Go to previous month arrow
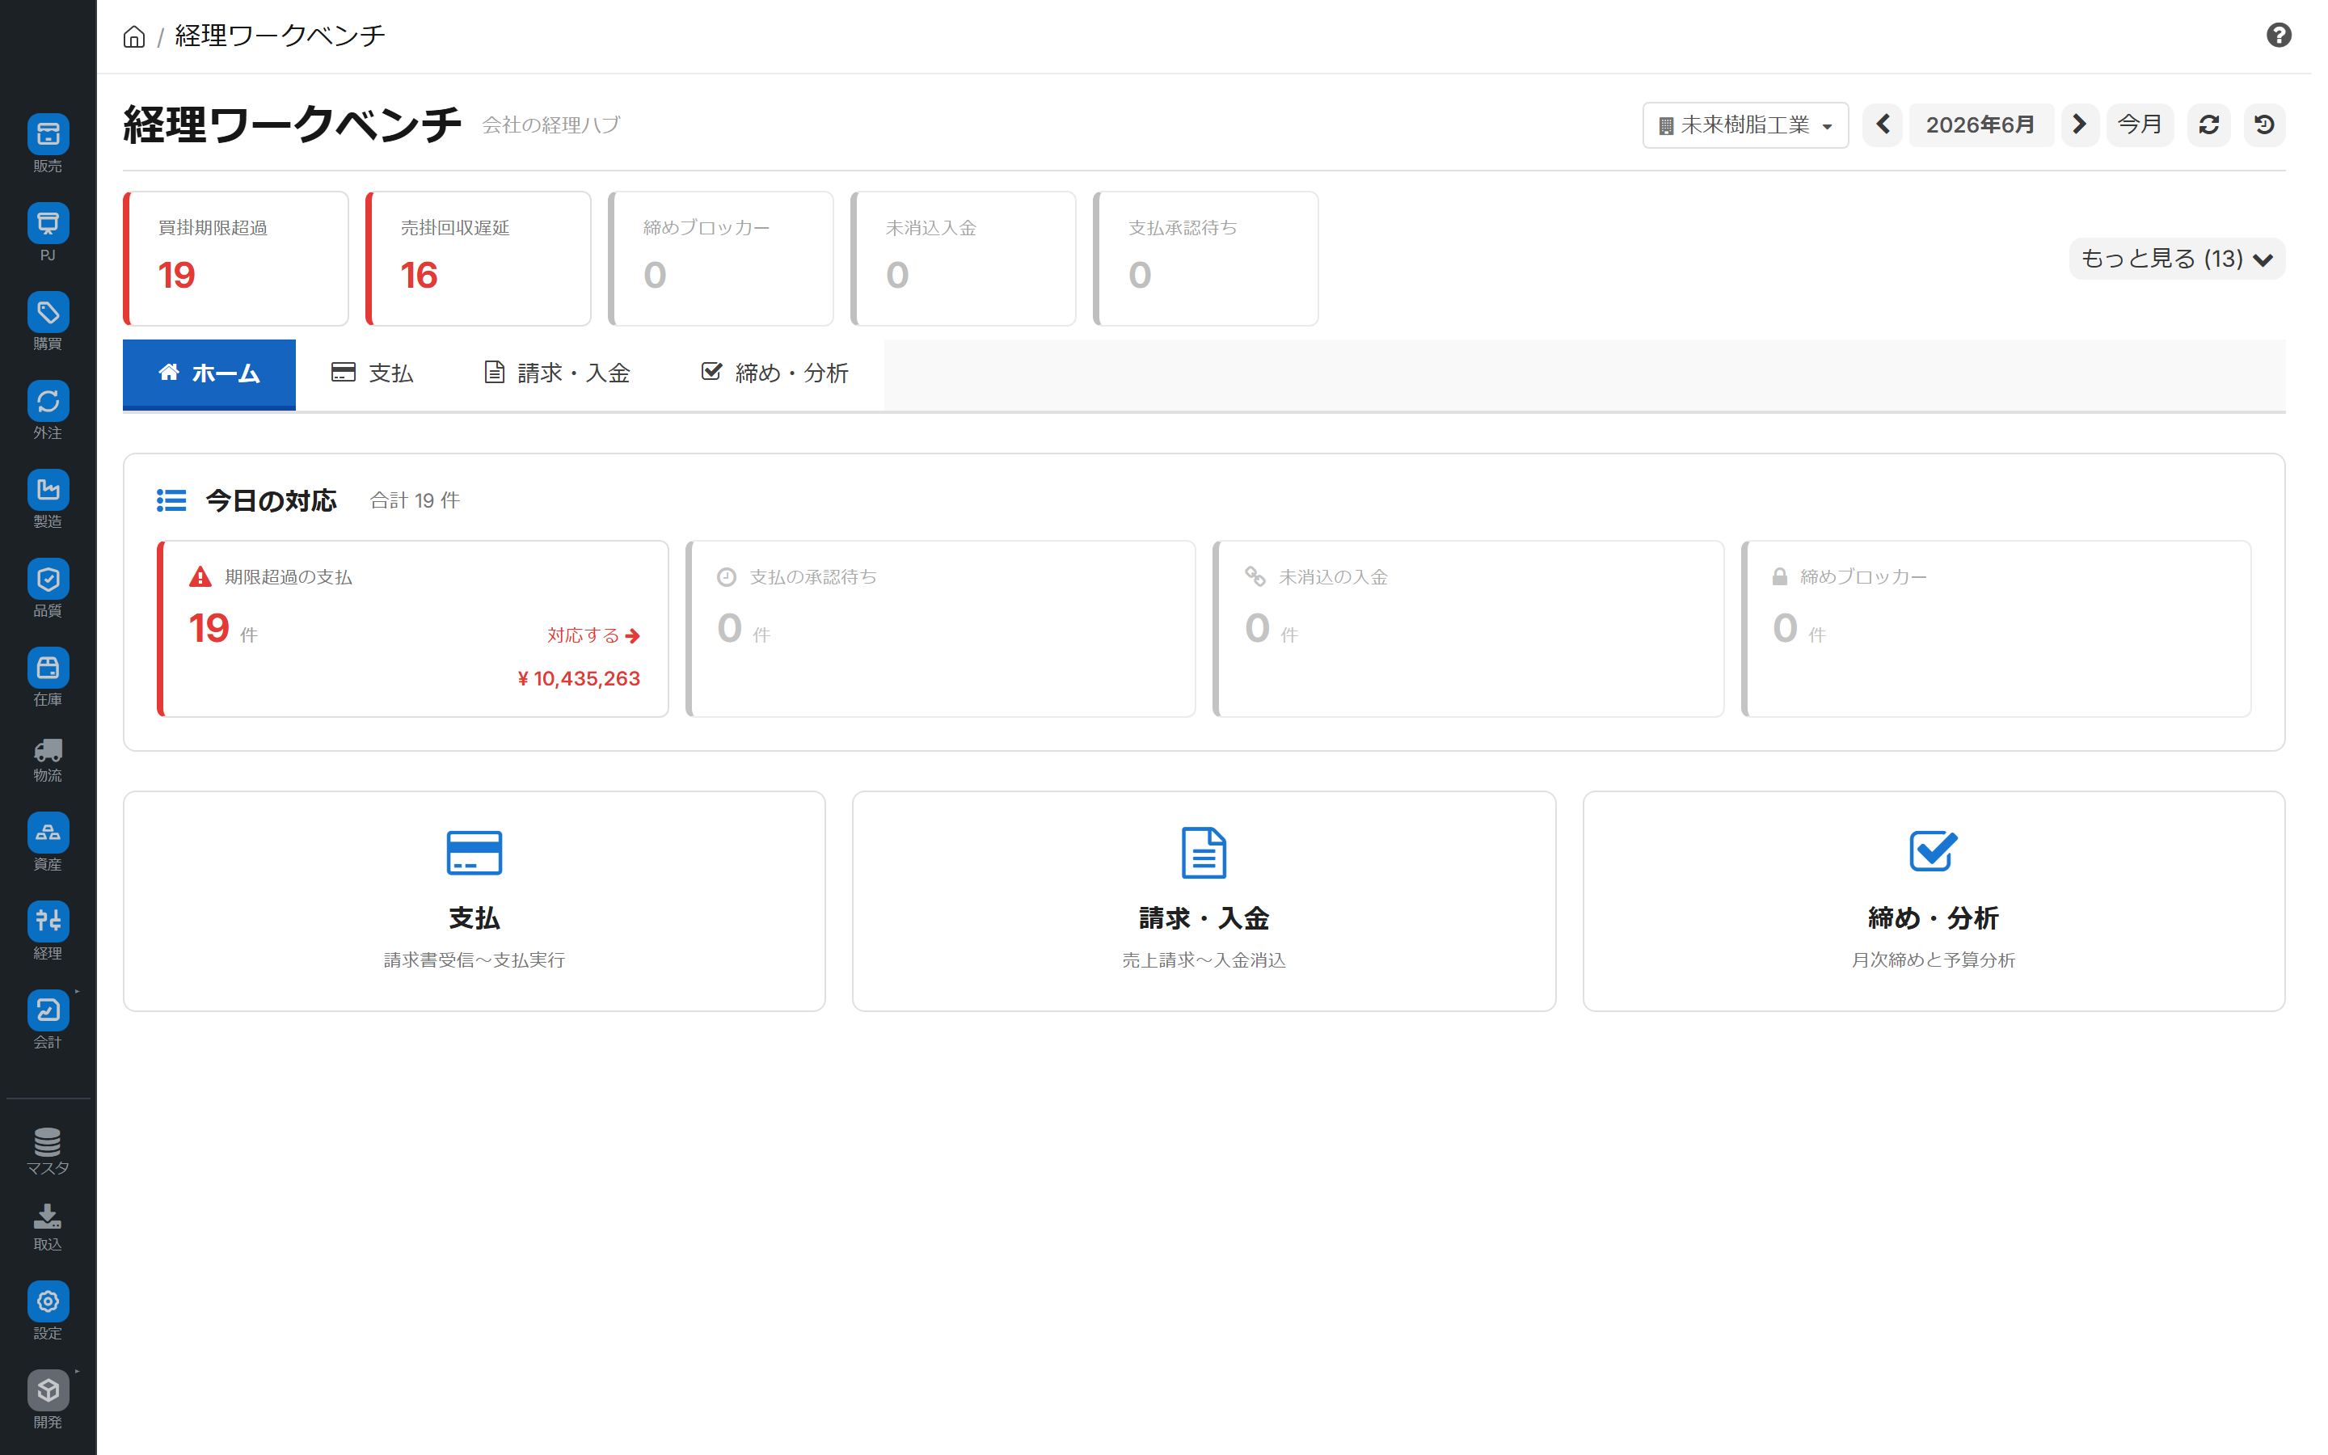Viewport: 2328px width, 1455px height. coord(1883,125)
